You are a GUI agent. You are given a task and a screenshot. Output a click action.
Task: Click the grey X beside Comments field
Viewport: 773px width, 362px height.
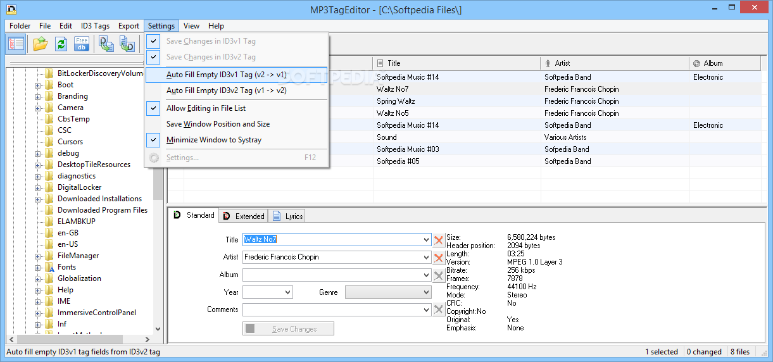[x=439, y=309]
